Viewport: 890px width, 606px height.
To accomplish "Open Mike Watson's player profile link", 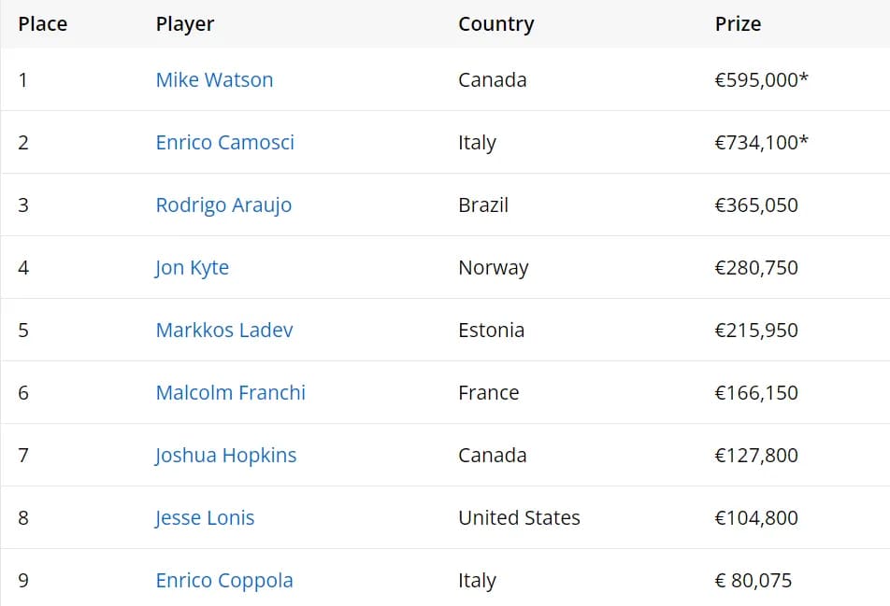I will tap(215, 80).
